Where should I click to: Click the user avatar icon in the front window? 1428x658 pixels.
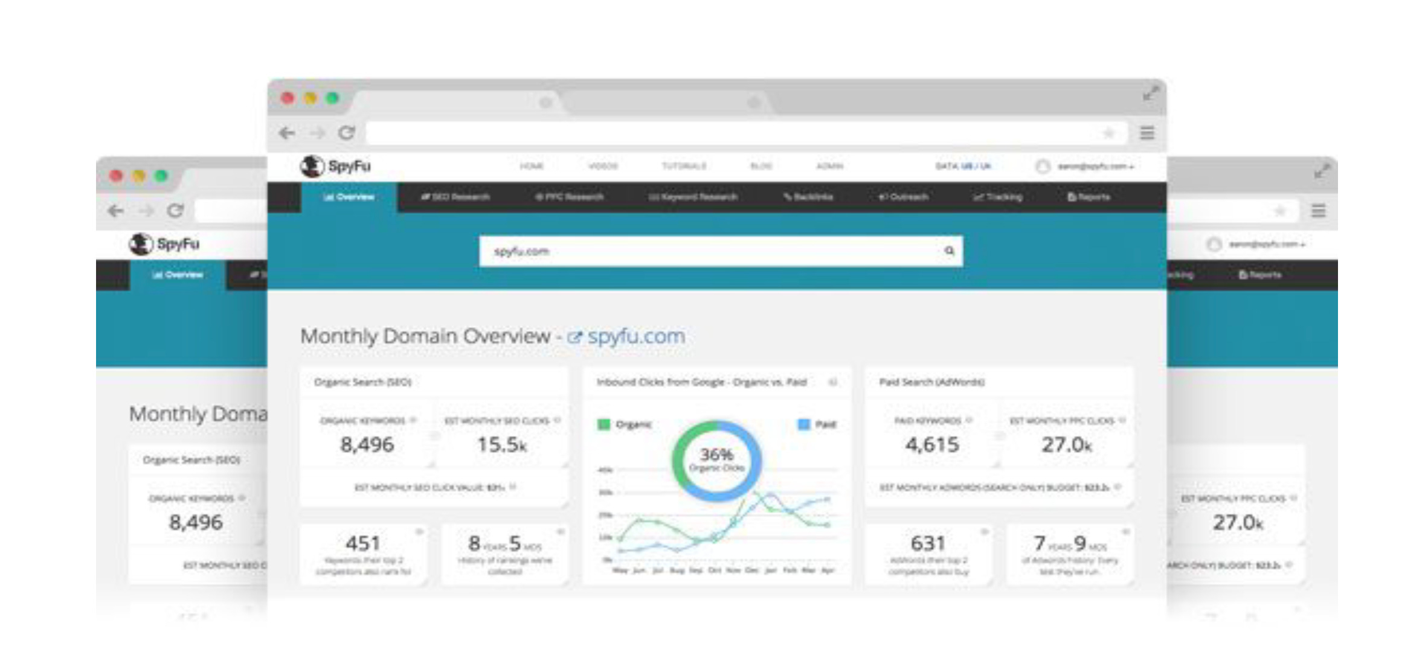pos(1043,166)
